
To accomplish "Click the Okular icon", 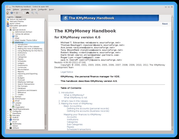I will coord(13,105).
